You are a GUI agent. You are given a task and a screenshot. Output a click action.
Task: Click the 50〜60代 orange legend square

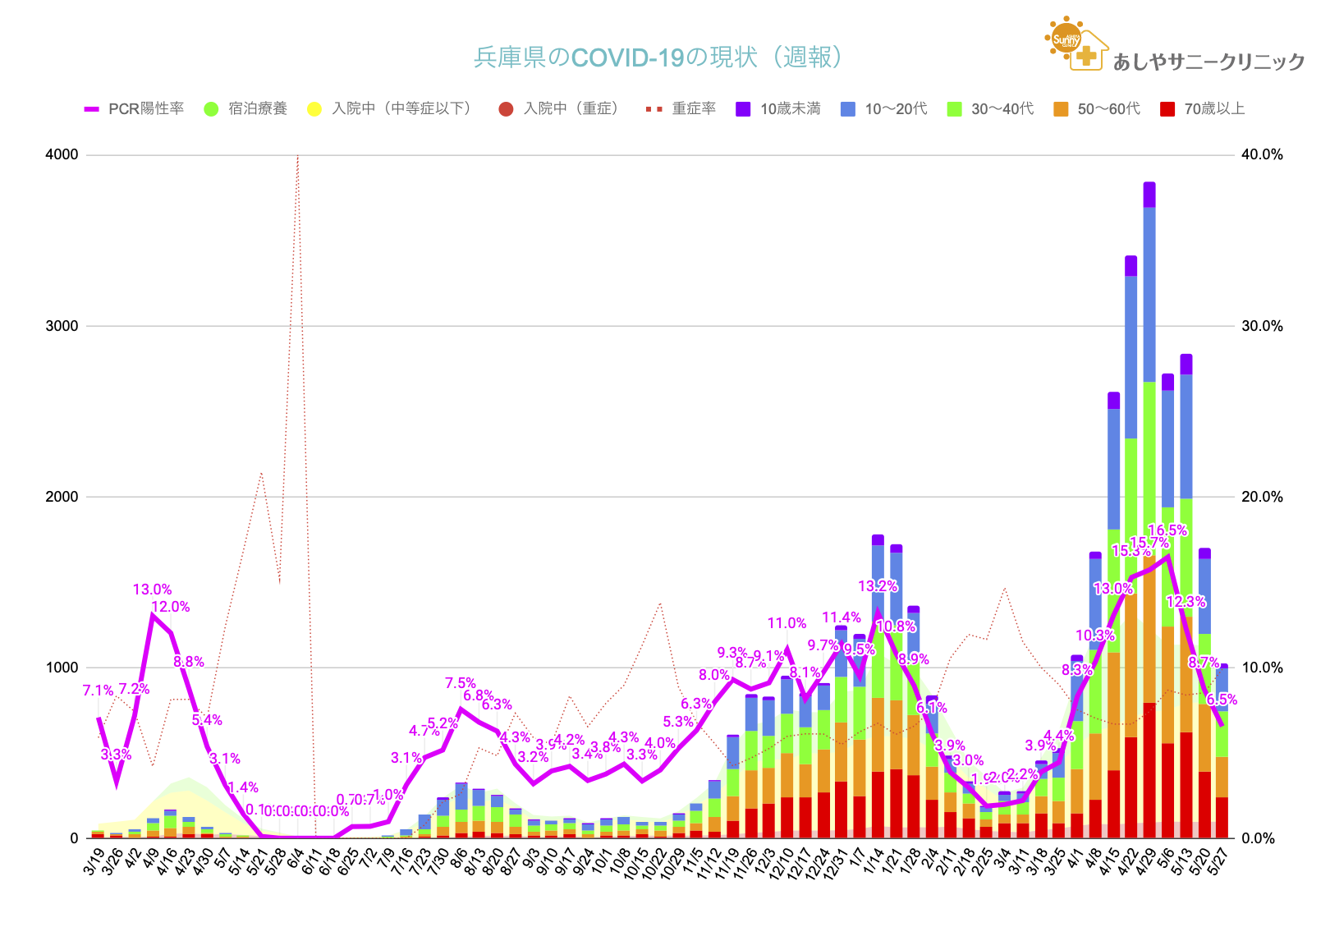click(x=1061, y=109)
